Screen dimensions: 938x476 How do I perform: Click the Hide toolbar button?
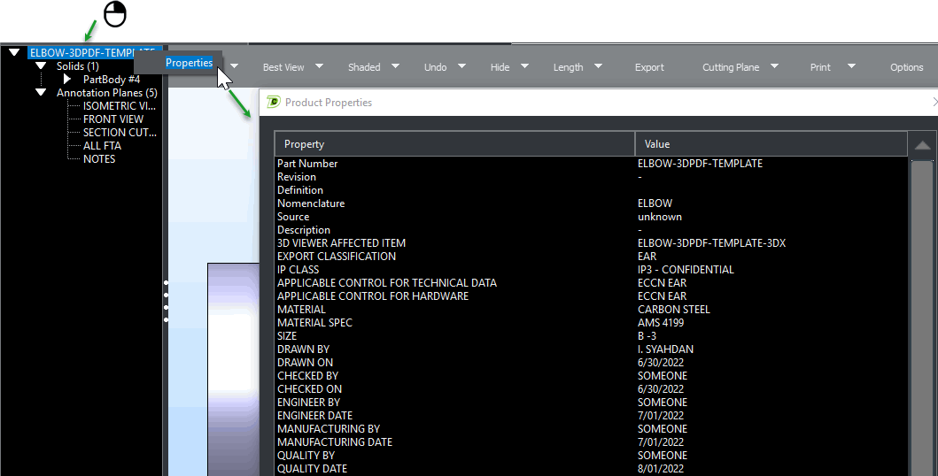pyautogui.click(x=500, y=67)
